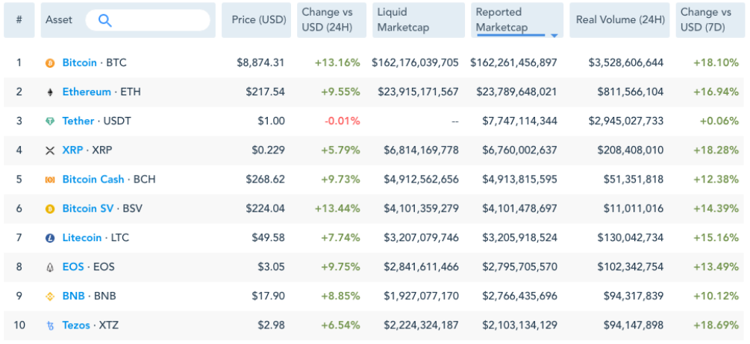Click Bitcoin Cash price $268.62
750x344 pixels.
click(x=266, y=179)
